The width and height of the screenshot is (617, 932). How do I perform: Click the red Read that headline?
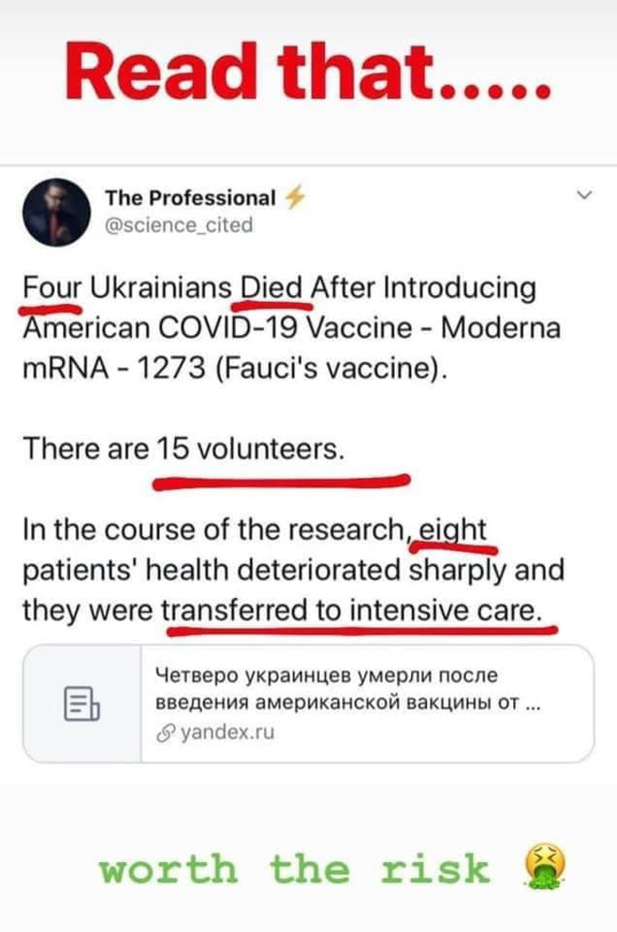(308, 76)
